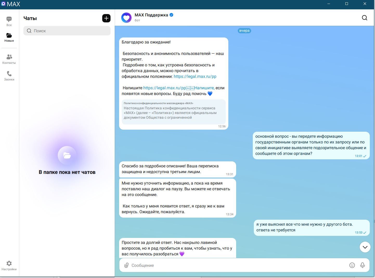Viewport: 375px width, 278px height.
Task: Maximize the MAX window
Action: [347, 4]
